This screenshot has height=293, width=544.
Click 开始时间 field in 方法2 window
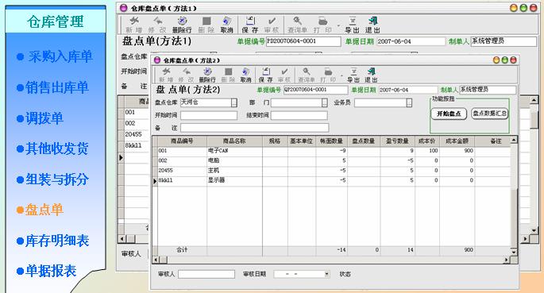[209, 115]
